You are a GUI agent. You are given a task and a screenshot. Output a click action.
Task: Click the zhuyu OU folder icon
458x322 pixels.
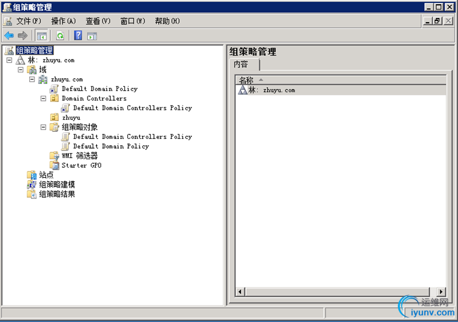(x=54, y=117)
